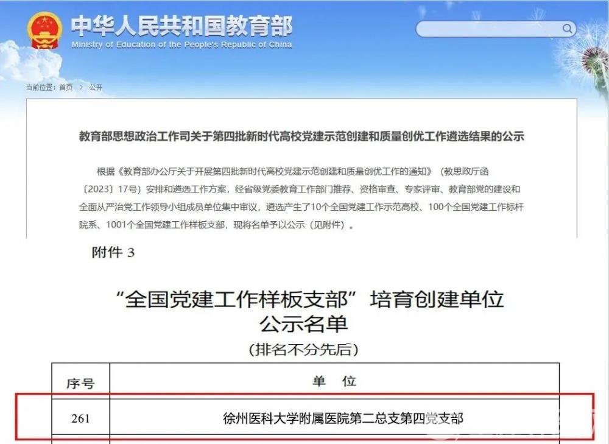Click the paragraph line starting 根据《教育部办公厅
This screenshot has height=444, width=609.
(292, 171)
